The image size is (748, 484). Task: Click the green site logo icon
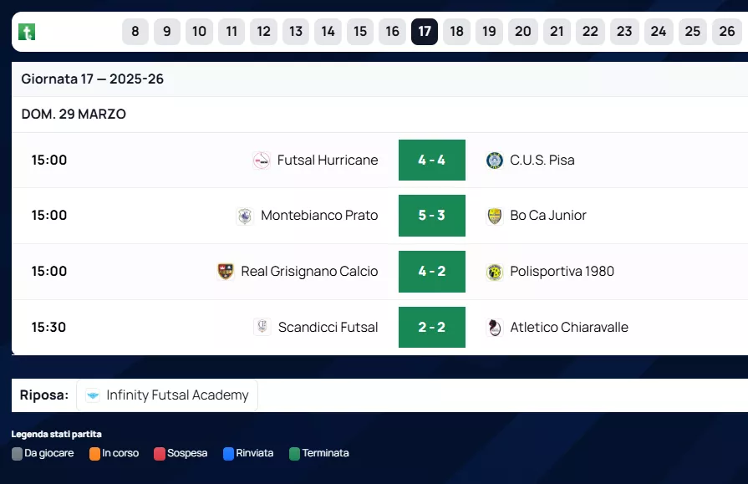(x=27, y=32)
